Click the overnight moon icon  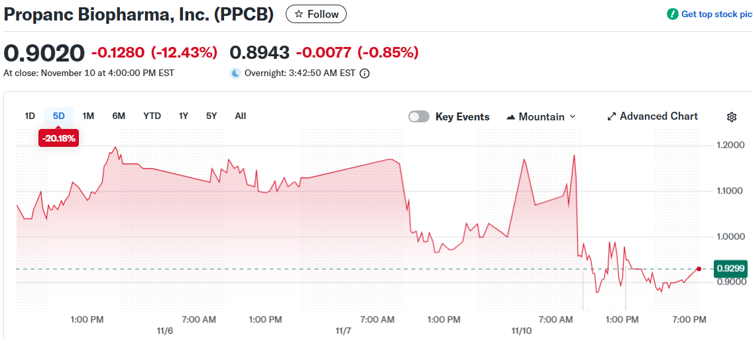235,73
